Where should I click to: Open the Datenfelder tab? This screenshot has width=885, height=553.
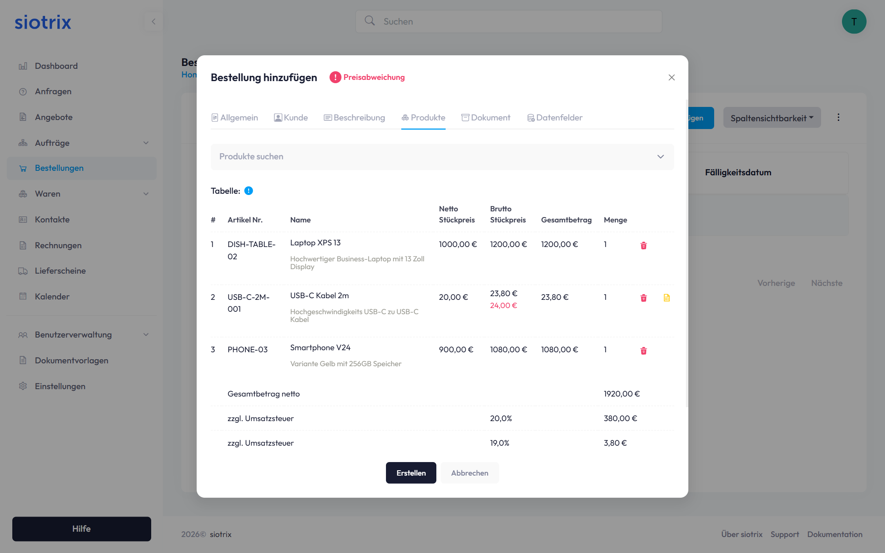tap(555, 118)
